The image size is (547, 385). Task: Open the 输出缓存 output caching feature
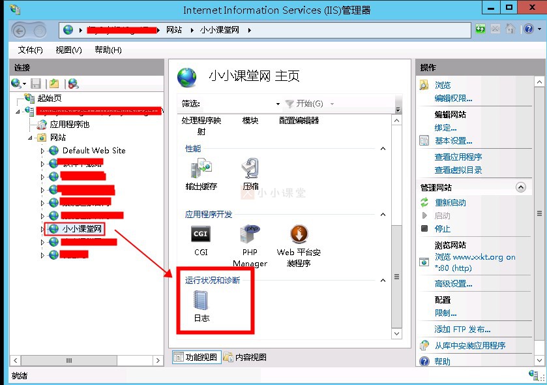click(x=201, y=174)
